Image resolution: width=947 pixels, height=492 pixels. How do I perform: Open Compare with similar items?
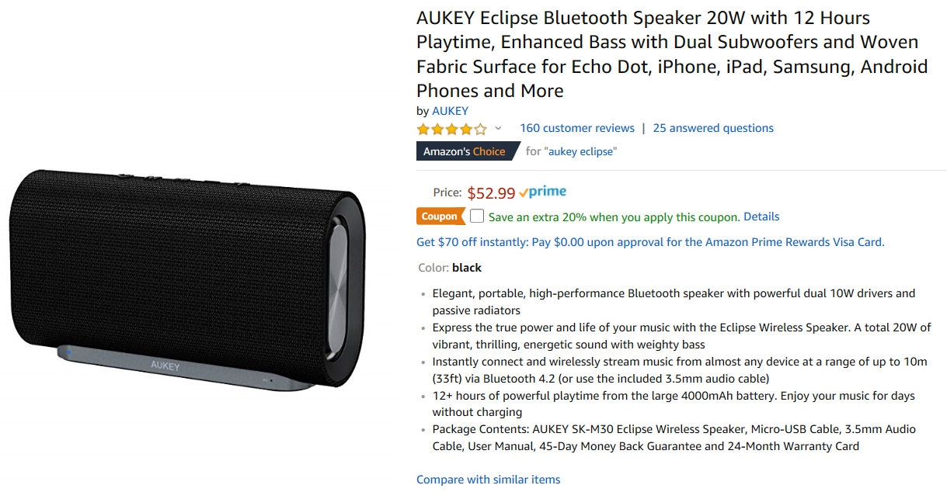488,480
